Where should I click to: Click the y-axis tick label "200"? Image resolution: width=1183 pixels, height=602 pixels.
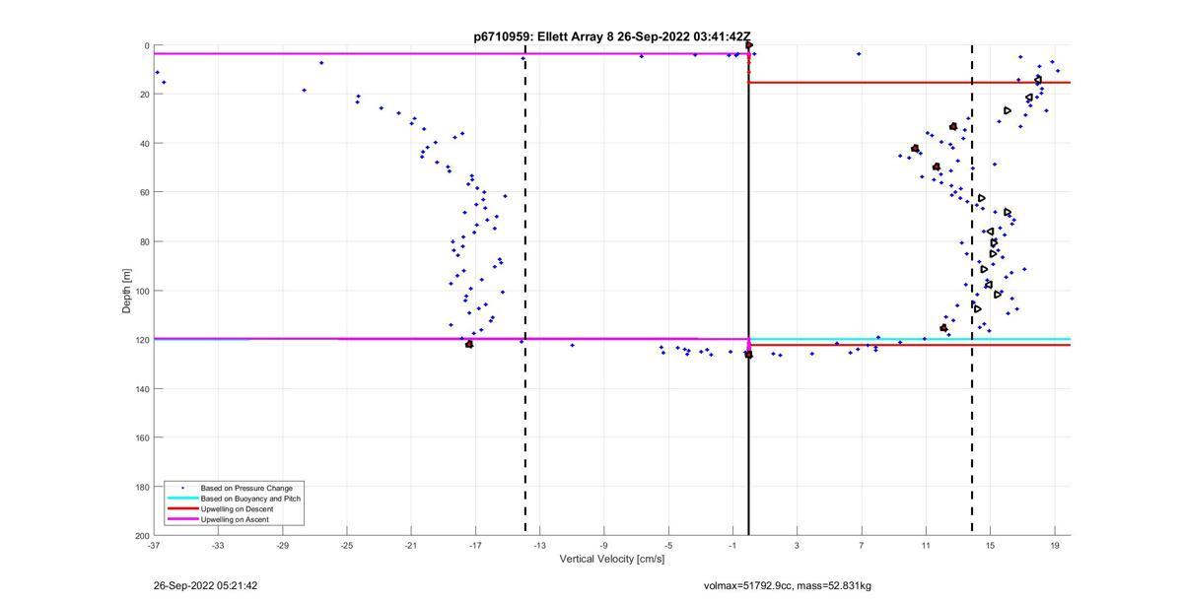(x=142, y=535)
